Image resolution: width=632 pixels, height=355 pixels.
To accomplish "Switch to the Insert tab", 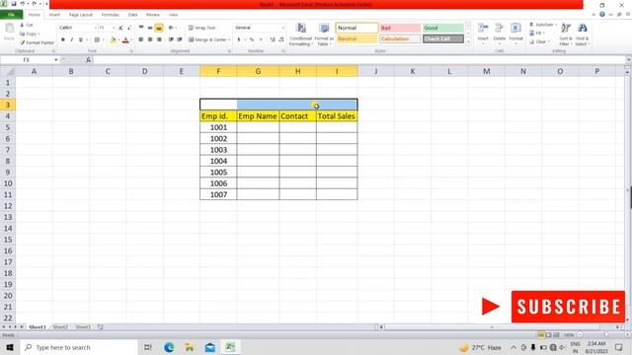I will [x=54, y=15].
